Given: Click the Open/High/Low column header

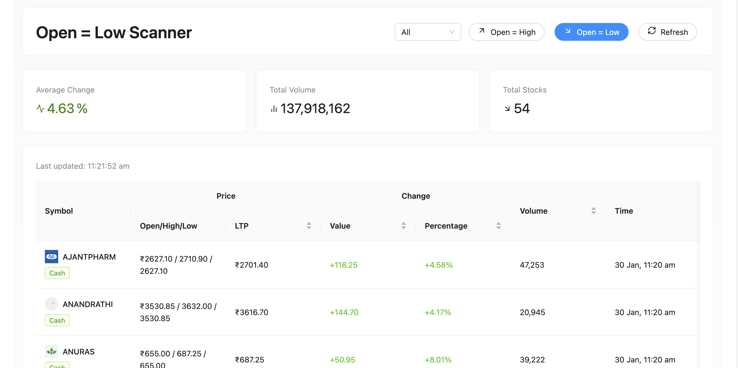Looking at the screenshot, I should click(168, 226).
